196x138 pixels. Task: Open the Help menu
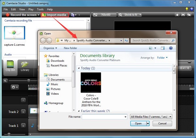[50, 9]
